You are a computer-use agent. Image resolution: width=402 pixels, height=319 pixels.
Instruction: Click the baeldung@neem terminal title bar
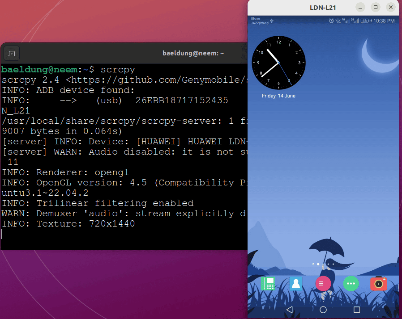(193, 53)
